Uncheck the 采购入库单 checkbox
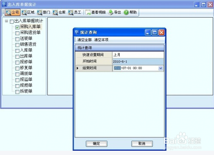 point(17,27)
